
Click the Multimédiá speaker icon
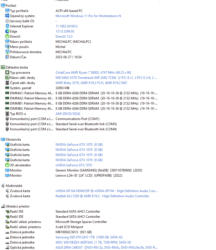click(3, 186)
